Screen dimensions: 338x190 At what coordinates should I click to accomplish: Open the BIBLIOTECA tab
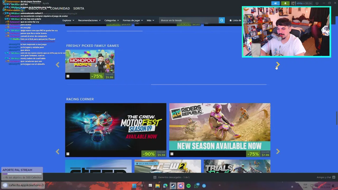click(x=37, y=8)
